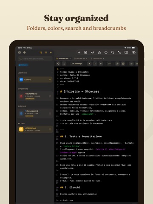This screenshot has height=204, width=153.
Task: Select circle next to LICENSE.md
Action: click(50, 129)
